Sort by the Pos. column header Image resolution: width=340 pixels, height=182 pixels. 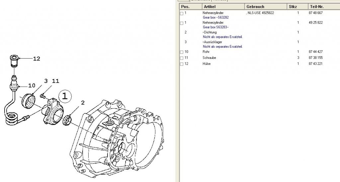191,7
